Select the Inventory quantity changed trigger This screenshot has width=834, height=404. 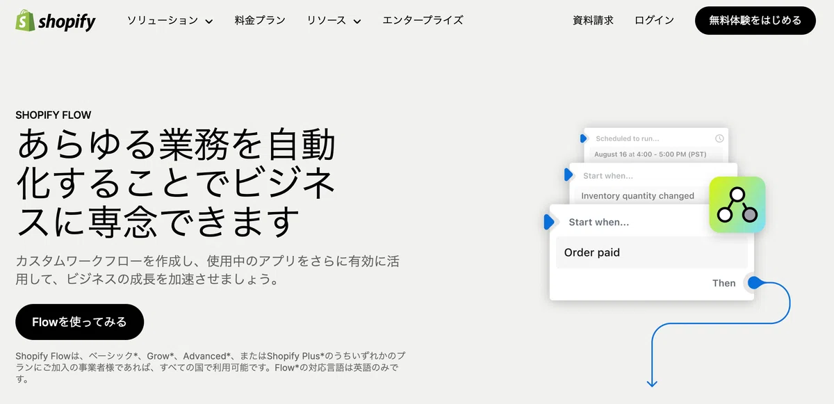[x=637, y=196]
